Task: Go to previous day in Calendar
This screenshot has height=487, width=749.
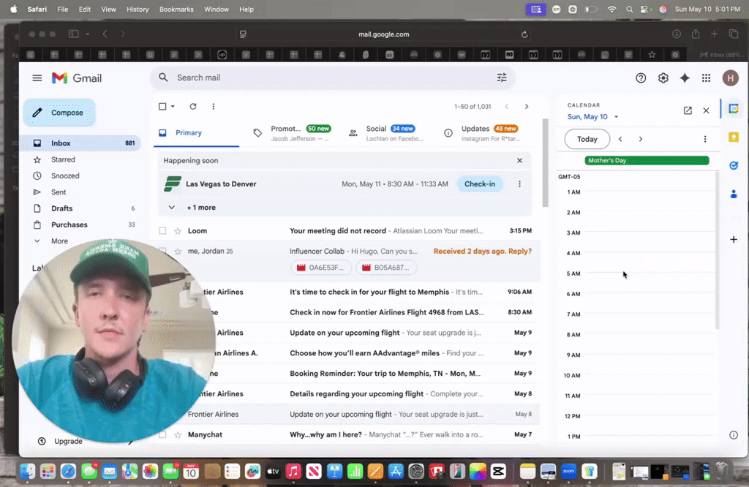Action: [620, 139]
